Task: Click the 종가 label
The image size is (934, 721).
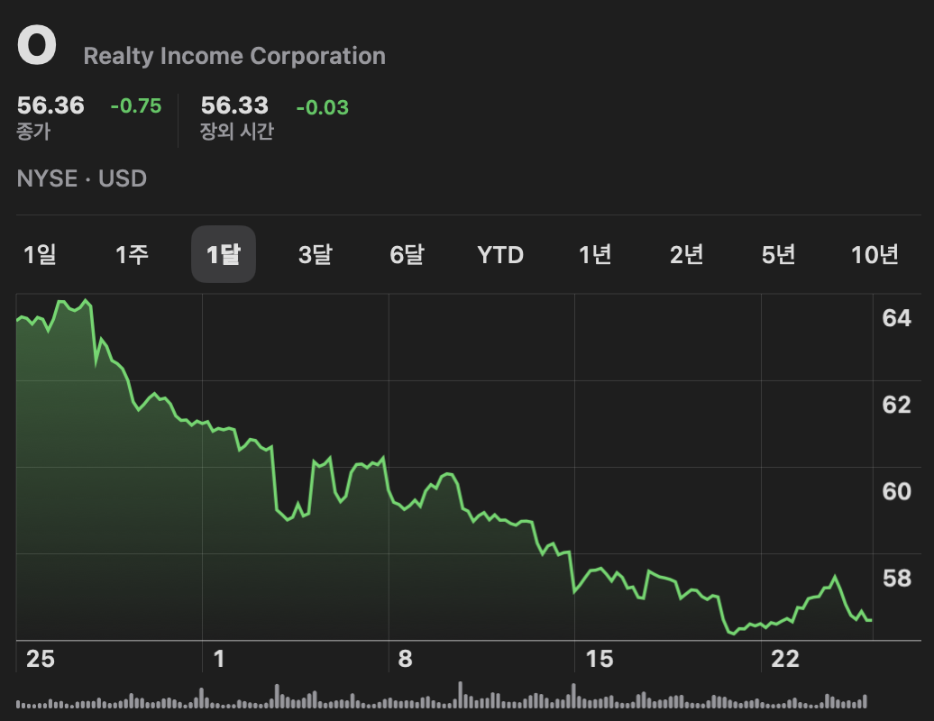Action: click(x=33, y=131)
